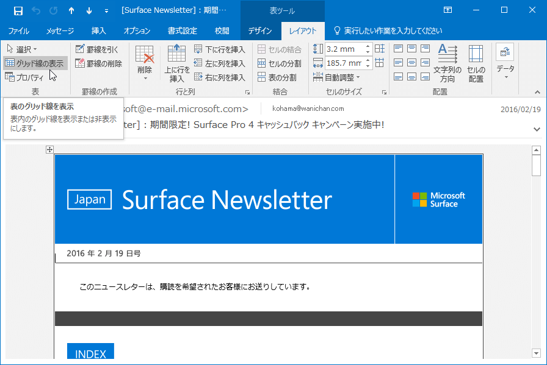Open the データ dropdown
This screenshot has width=547, height=365.
(505, 62)
